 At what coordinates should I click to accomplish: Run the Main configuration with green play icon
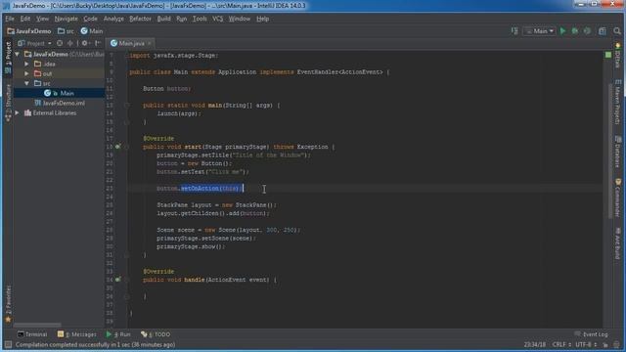pyautogui.click(x=563, y=30)
